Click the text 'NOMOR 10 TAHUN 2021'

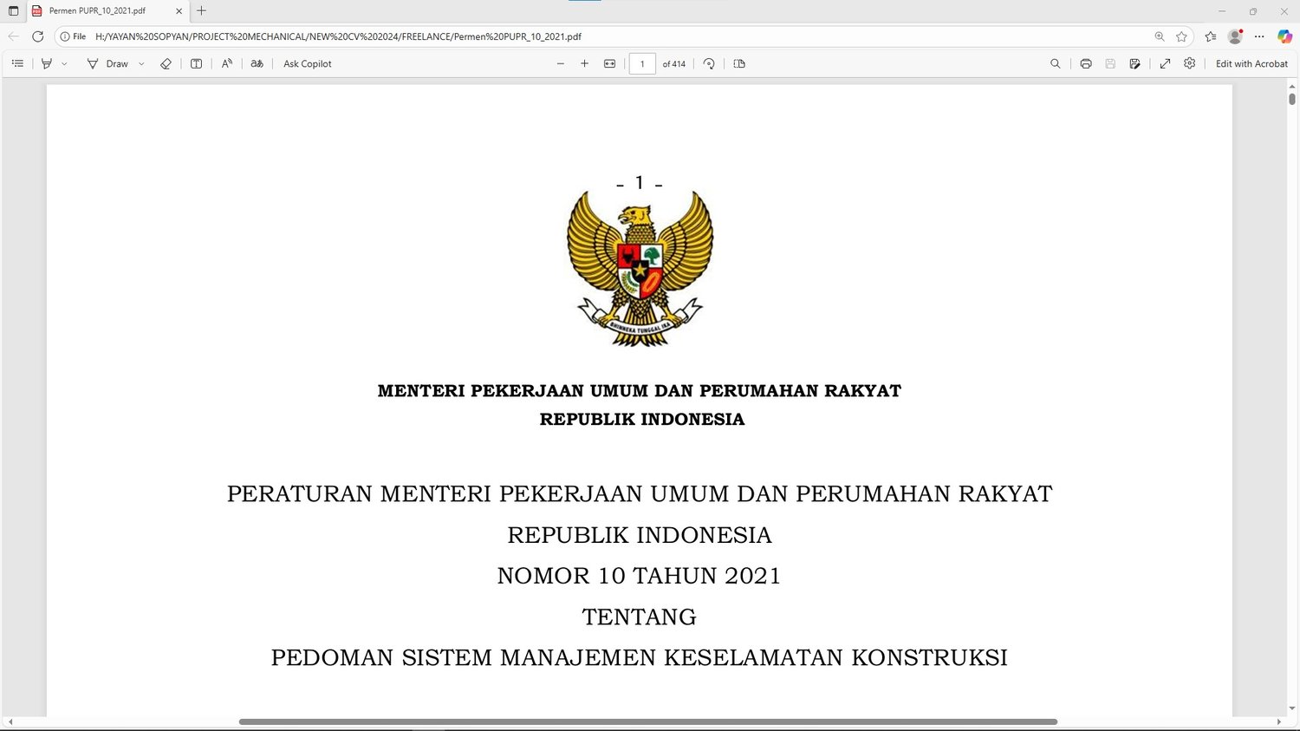[640, 576]
